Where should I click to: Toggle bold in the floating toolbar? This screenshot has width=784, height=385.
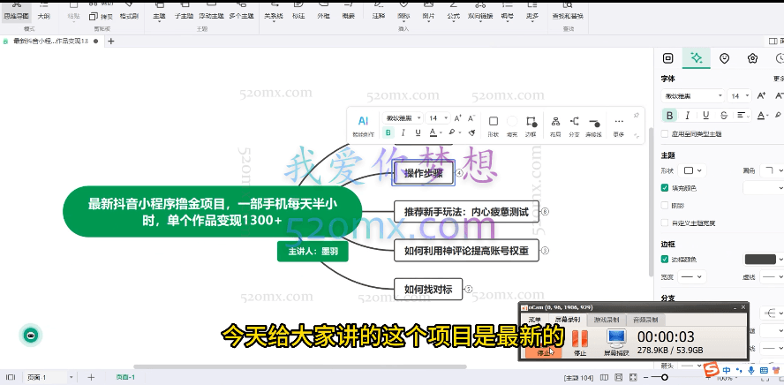[x=388, y=132]
